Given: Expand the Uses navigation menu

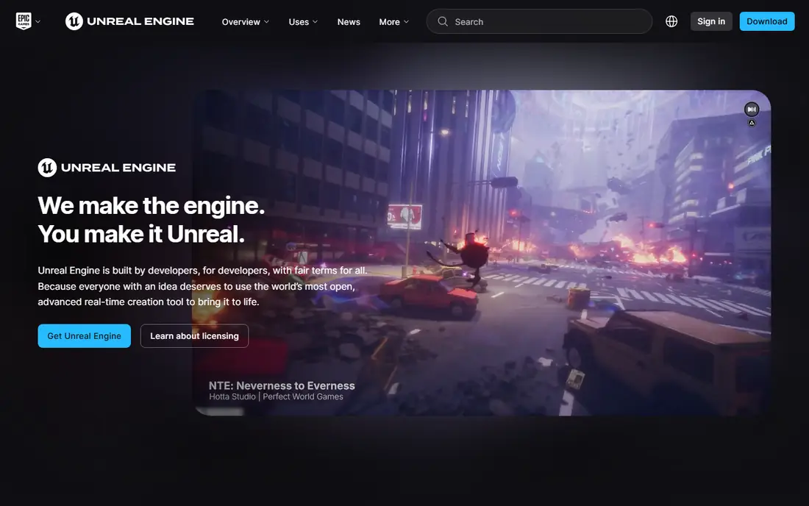Looking at the screenshot, I should click(303, 21).
